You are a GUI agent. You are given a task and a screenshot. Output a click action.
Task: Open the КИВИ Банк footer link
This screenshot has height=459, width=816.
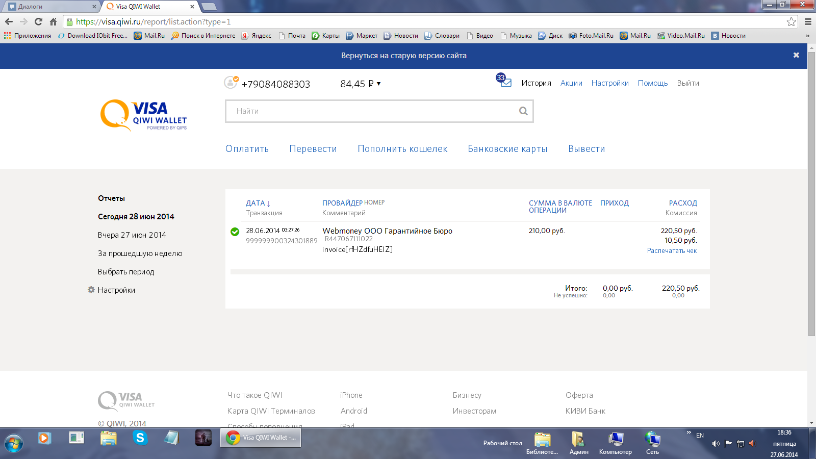coord(585,411)
